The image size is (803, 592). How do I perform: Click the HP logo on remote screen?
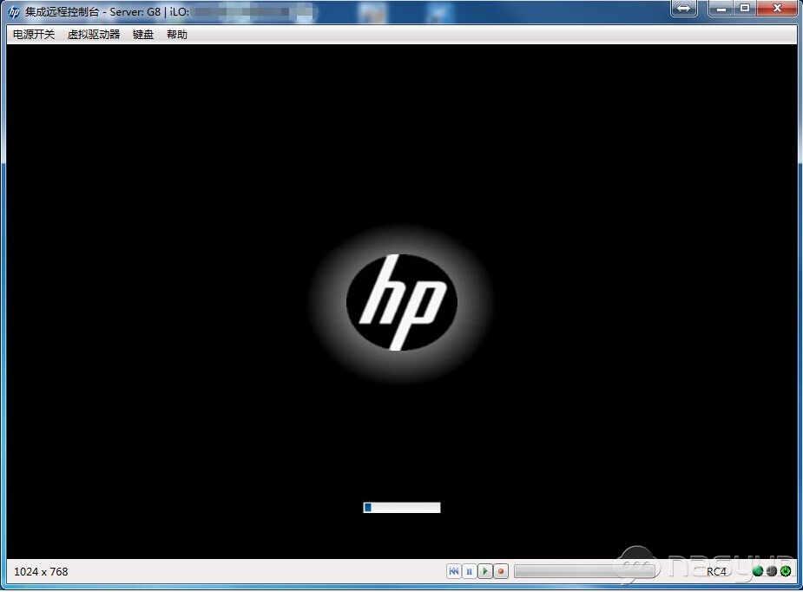401,303
